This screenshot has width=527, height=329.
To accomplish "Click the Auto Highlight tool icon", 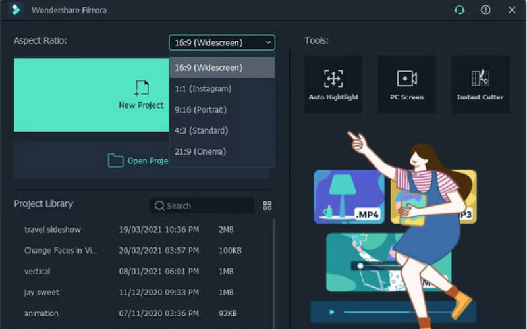I will click(333, 79).
